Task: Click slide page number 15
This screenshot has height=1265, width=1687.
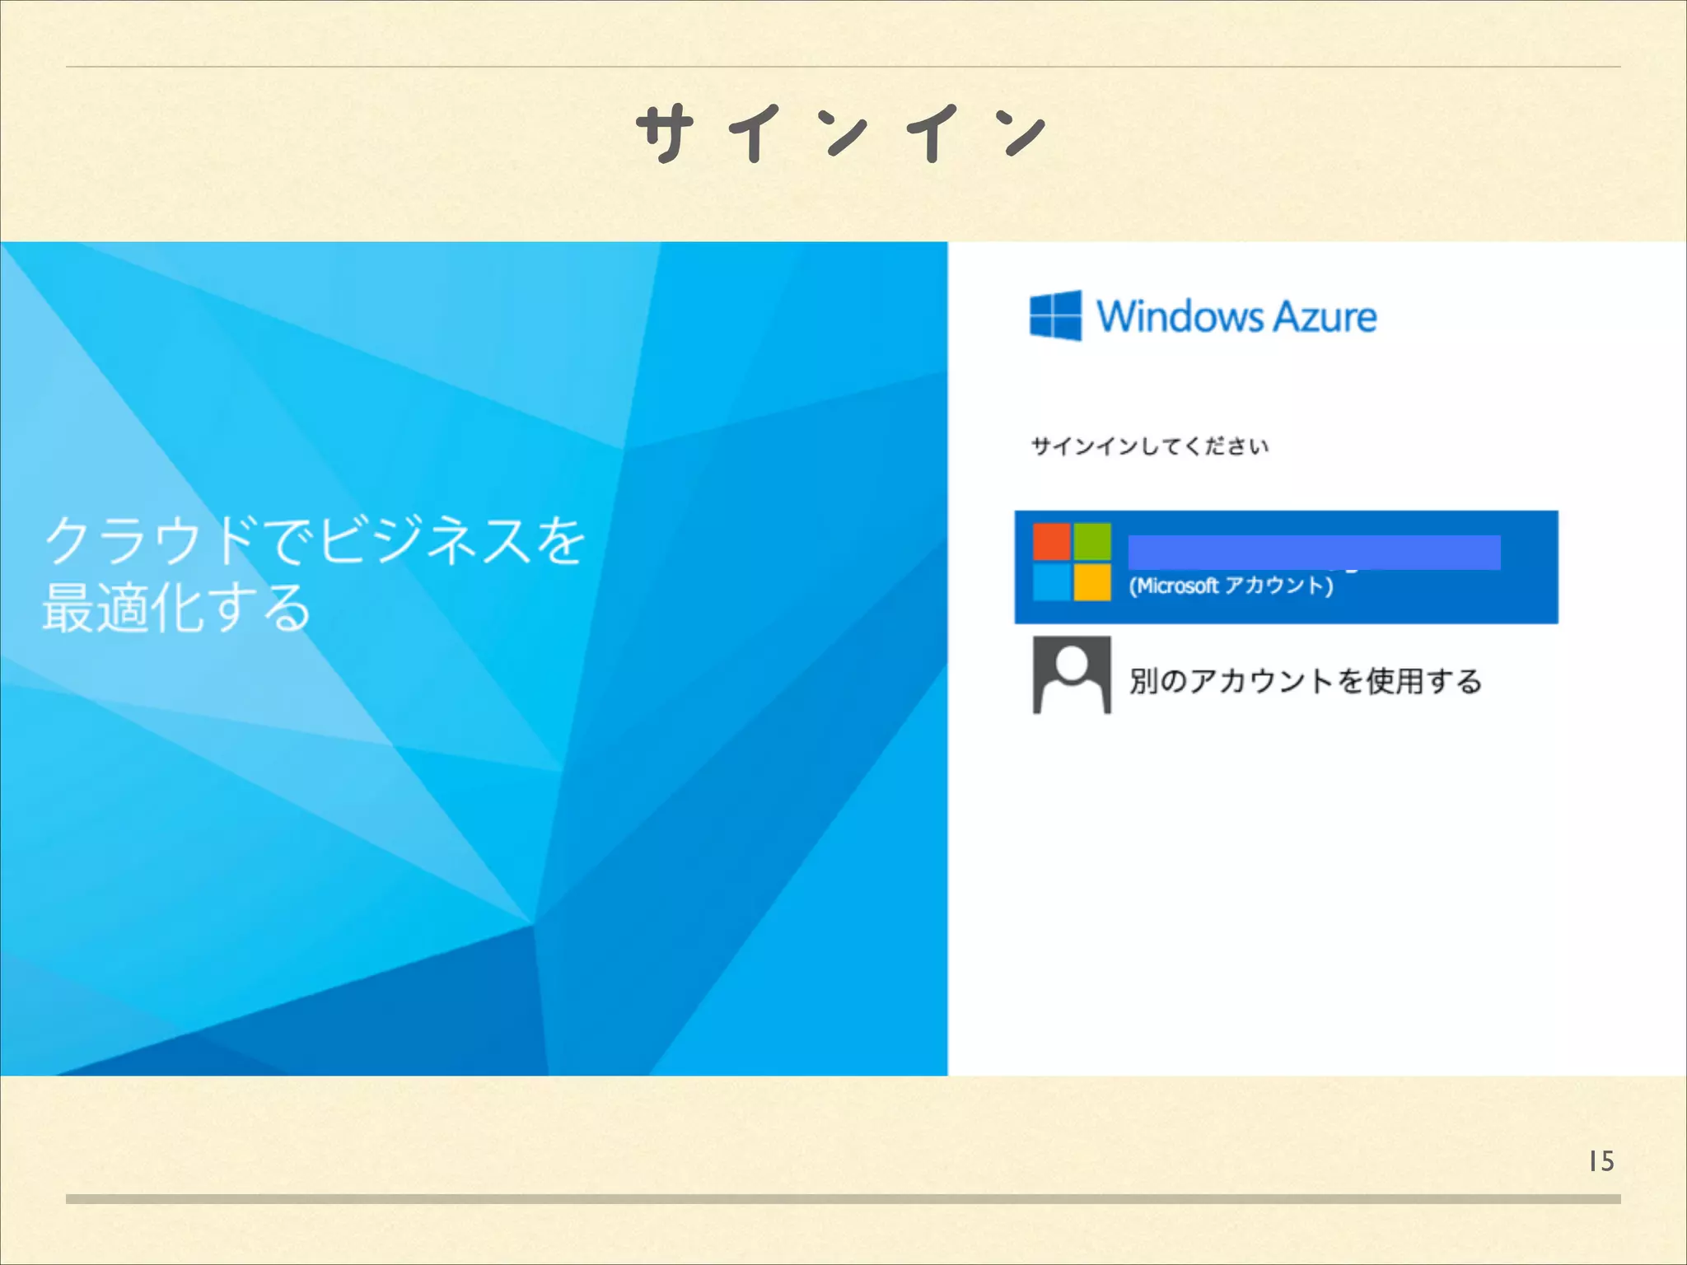Action: 1601,1161
